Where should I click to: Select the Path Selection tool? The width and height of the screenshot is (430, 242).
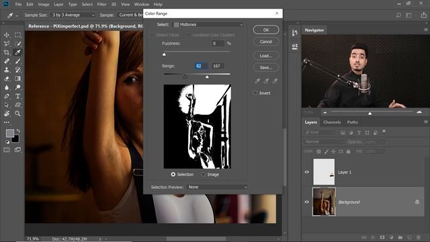(x=7, y=105)
